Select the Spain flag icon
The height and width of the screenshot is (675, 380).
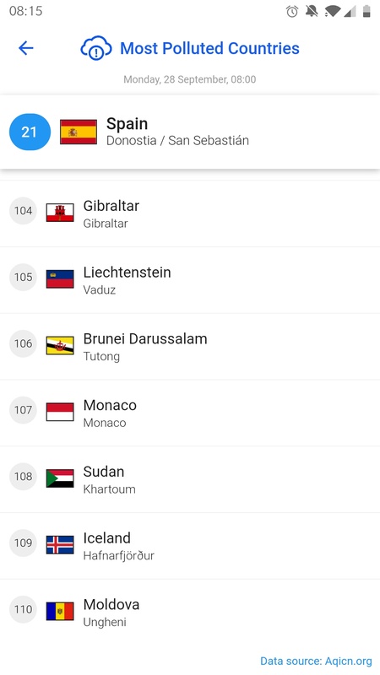coord(79,132)
